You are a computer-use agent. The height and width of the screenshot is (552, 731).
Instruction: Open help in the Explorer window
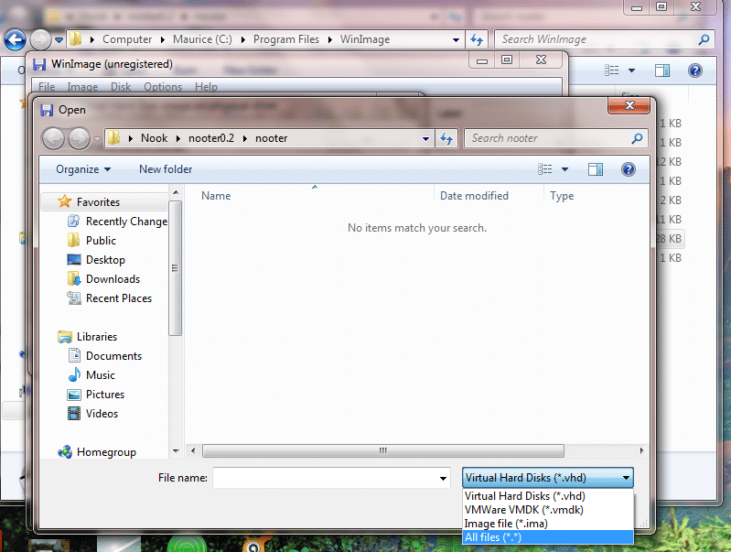pos(694,70)
